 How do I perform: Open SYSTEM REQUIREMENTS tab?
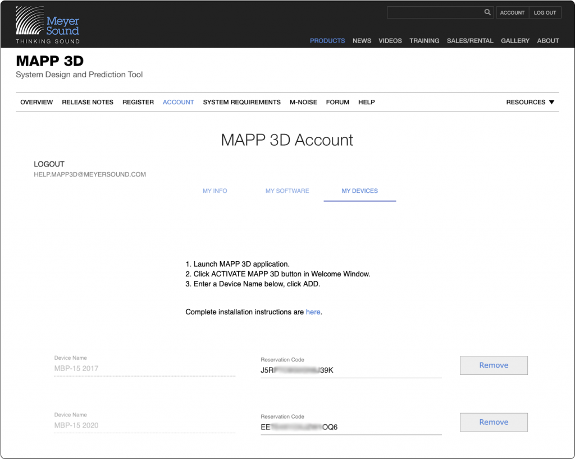(241, 102)
